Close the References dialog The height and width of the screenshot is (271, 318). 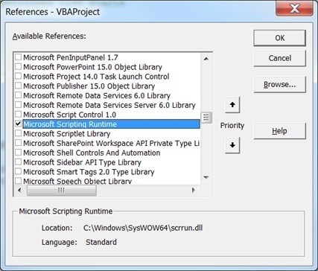(294, 9)
